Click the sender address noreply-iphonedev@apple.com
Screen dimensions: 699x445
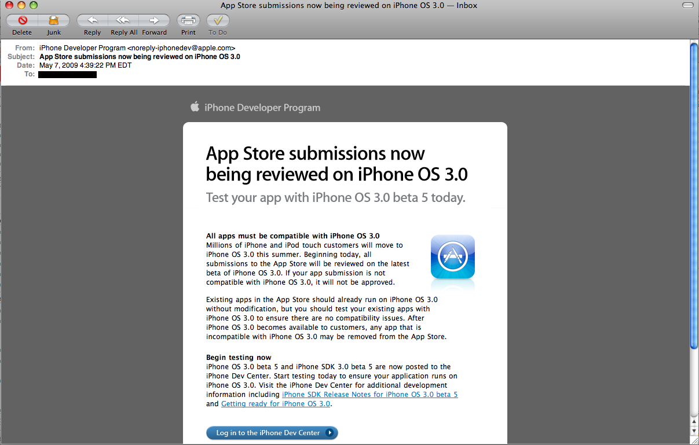click(x=181, y=48)
